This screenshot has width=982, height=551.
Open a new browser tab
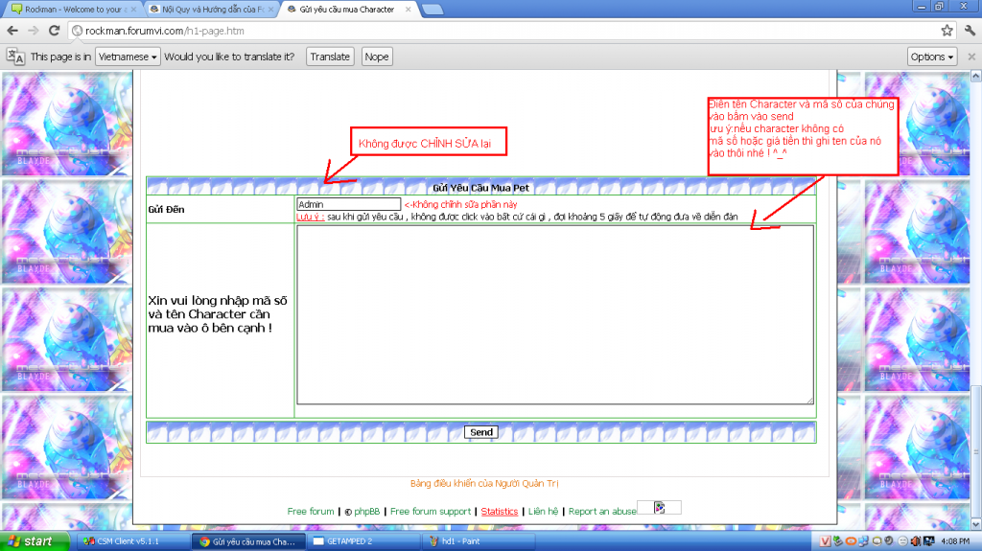pos(433,10)
